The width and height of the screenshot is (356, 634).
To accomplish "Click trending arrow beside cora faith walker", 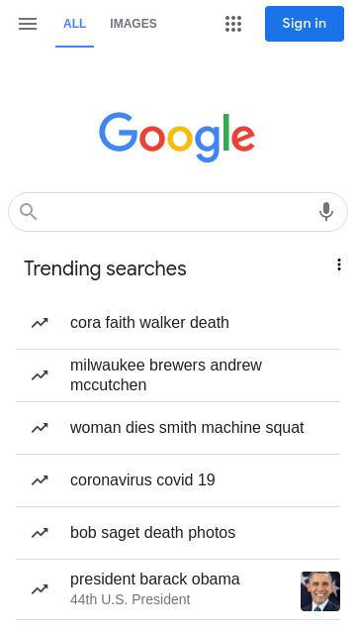I will (40, 323).
